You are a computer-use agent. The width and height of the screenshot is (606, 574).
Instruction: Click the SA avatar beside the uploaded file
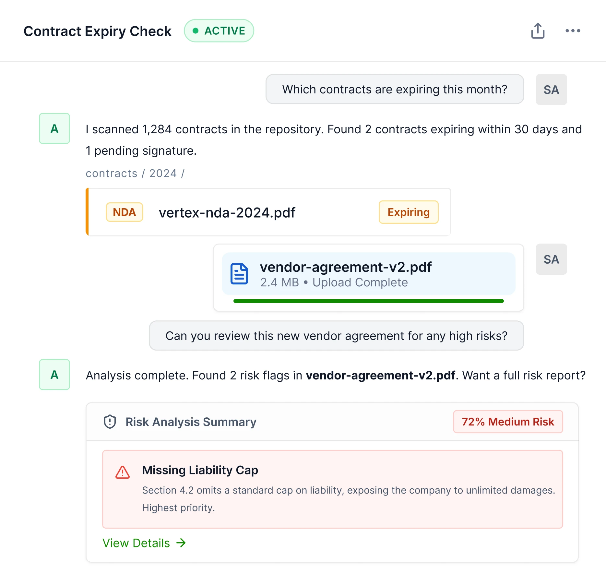tap(551, 259)
